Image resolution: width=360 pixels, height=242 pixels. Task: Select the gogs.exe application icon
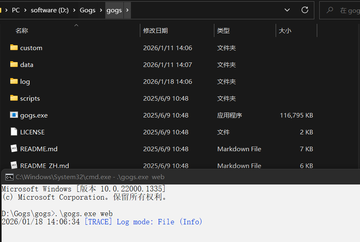[14, 115]
